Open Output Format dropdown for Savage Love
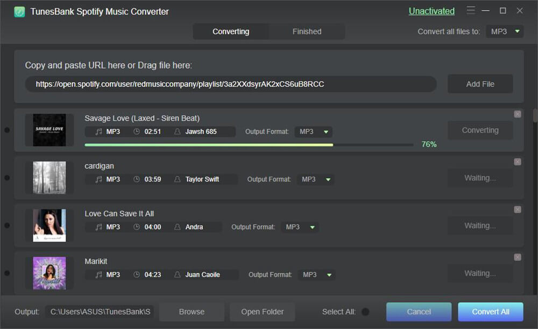 [x=314, y=132]
